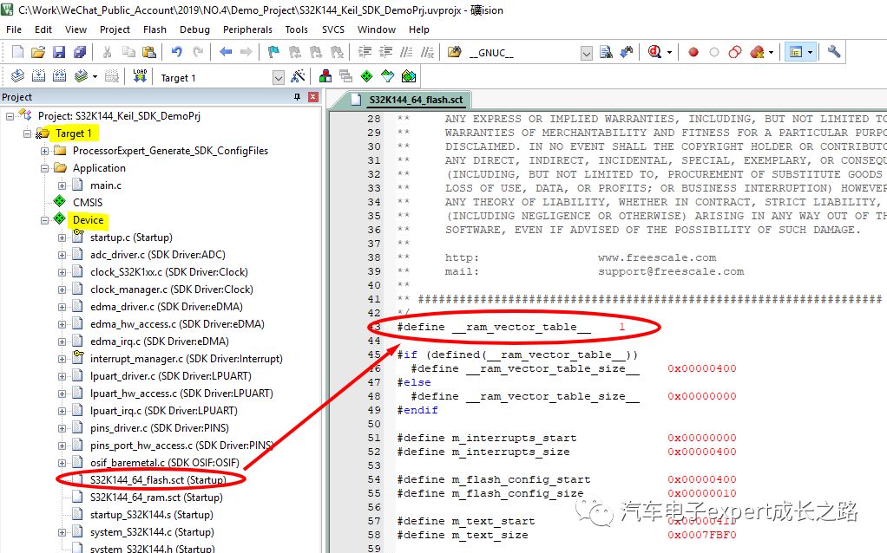Start the Build action for current project
Viewport: 887px width, 553px height.
click(39, 75)
